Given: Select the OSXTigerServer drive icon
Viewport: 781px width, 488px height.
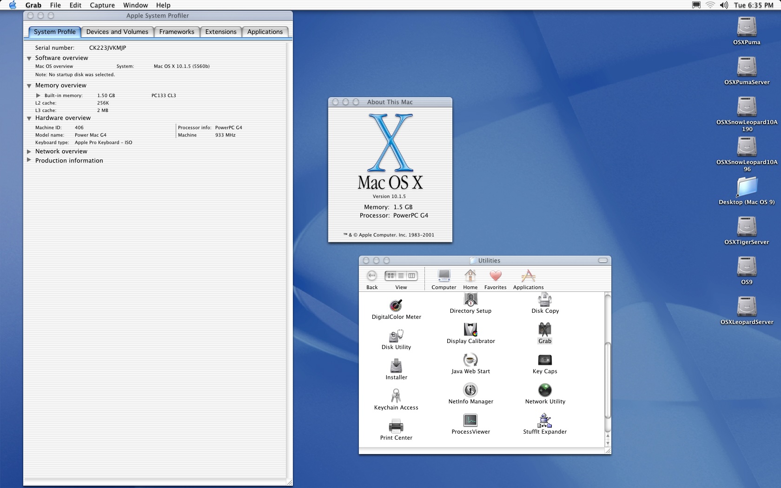Looking at the screenshot, I should click(747, 227).
